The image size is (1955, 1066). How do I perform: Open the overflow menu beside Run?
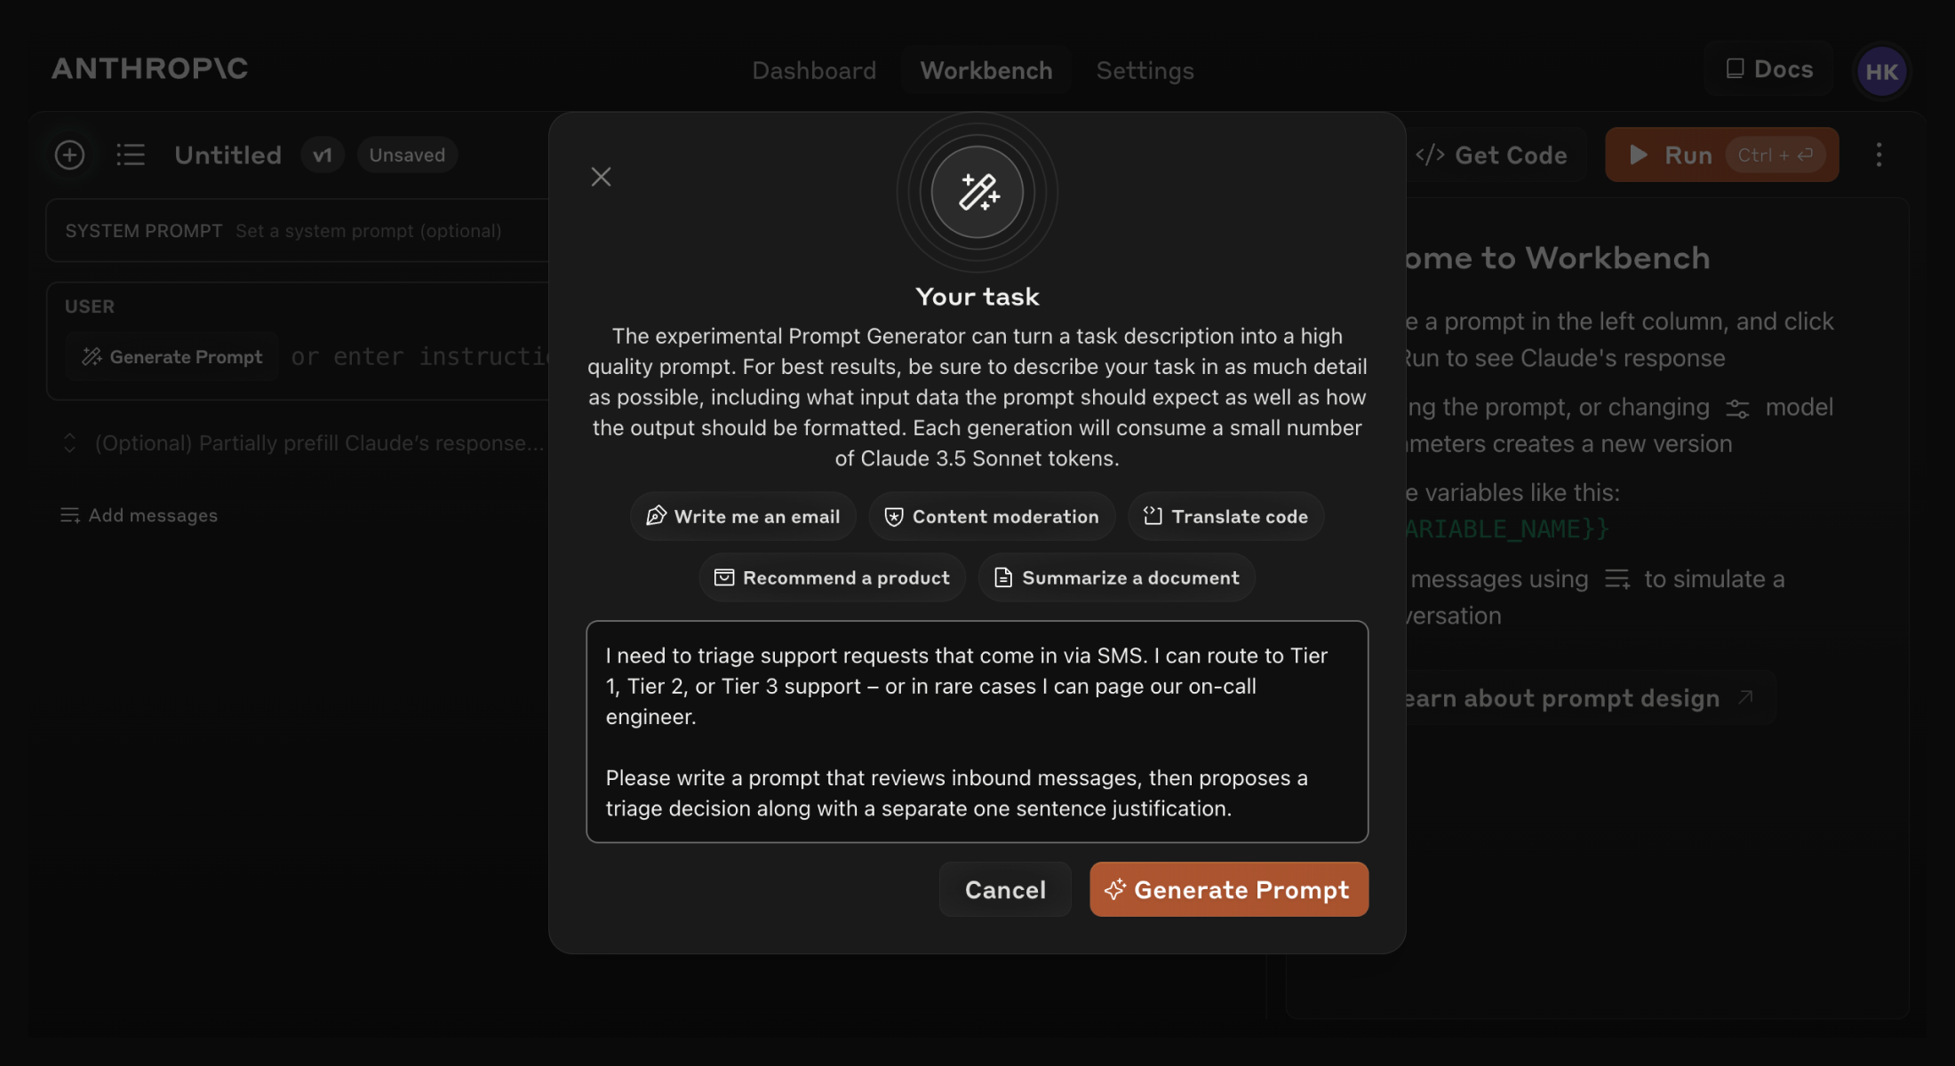(x=1879, y=155)
